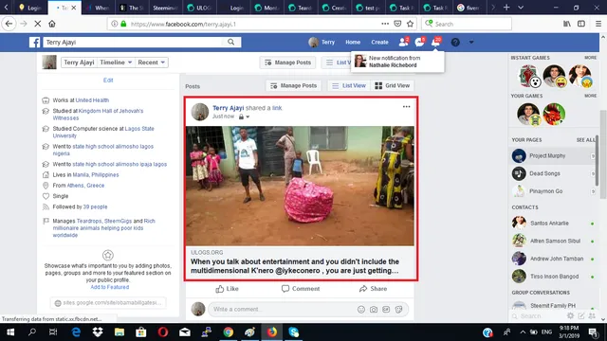Save page to Pocket icon
Screen dimensions: 607x341
click(x=397, y=24)
